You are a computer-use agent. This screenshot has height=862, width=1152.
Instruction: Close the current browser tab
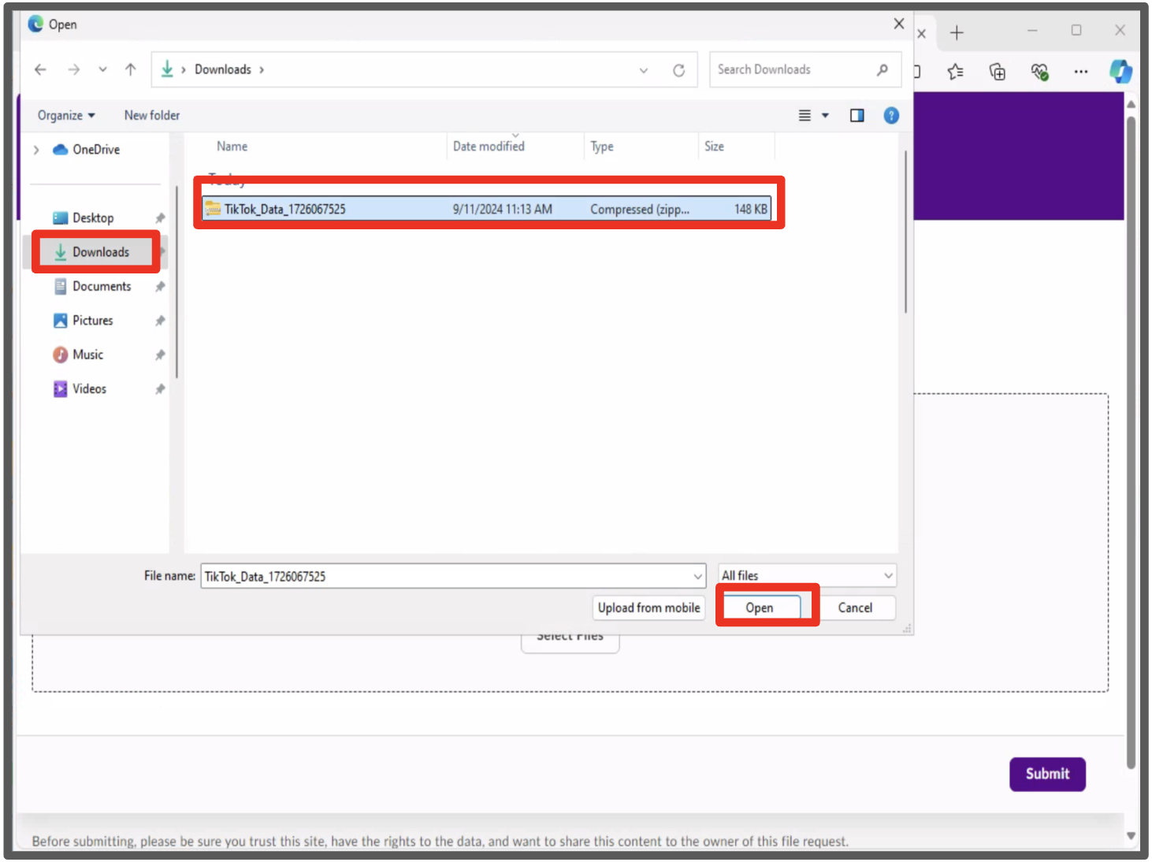[921, 34]
